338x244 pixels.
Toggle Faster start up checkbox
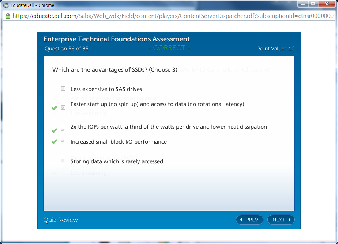[63, 107]
